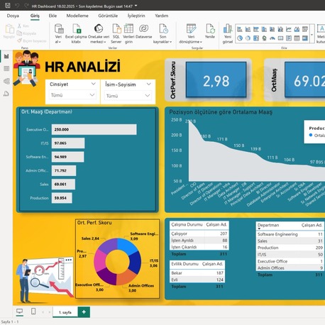Screen dimensions: 325x325
Task: Open the İsim-Soyisim Tümü dropdown
Action: [x=128, y=96]
